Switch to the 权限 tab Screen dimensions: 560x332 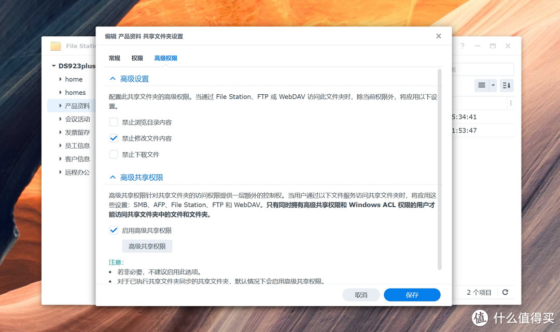pos(137,58)
